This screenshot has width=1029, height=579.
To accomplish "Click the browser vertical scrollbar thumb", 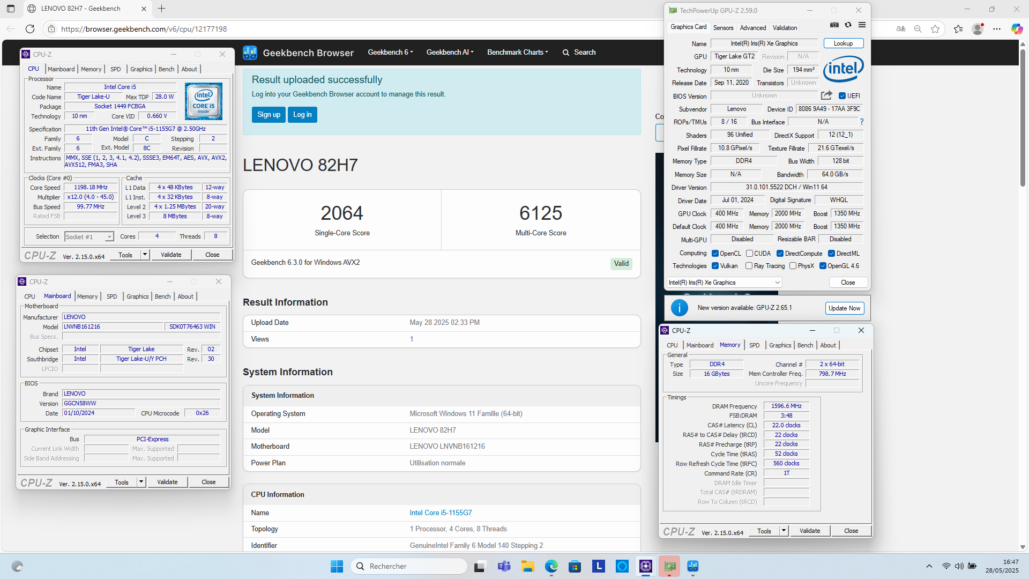I will [x=1023, y=118].
